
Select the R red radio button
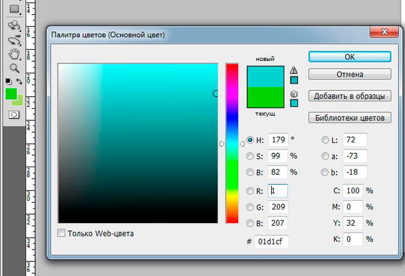pos(250,190)
